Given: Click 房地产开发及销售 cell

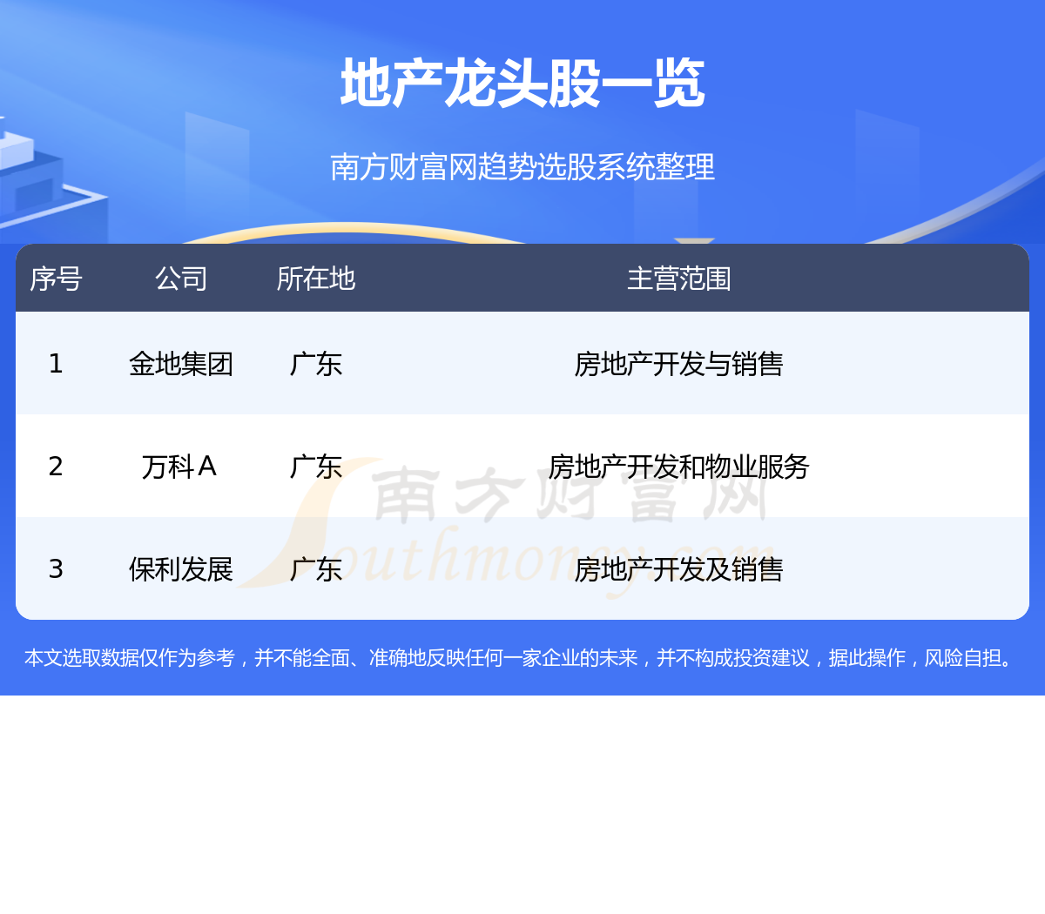Looking at the screenshot, I should pyautogui.click(x=679, y=568).
